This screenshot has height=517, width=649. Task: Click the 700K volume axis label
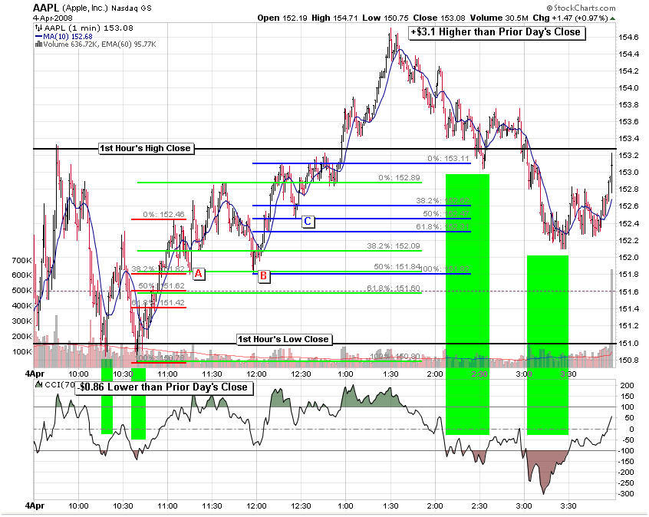[x=22, y=260]
